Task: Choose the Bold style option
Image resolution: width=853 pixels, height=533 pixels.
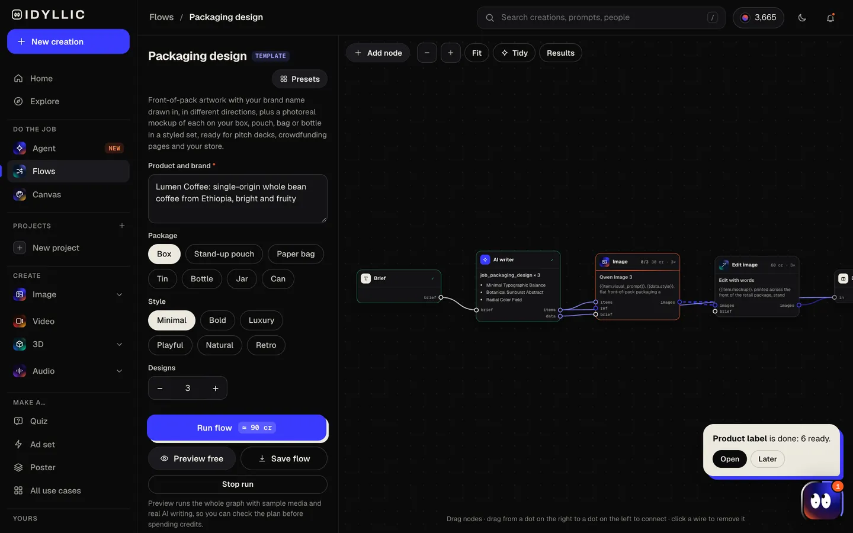Action: pos(217,320)
